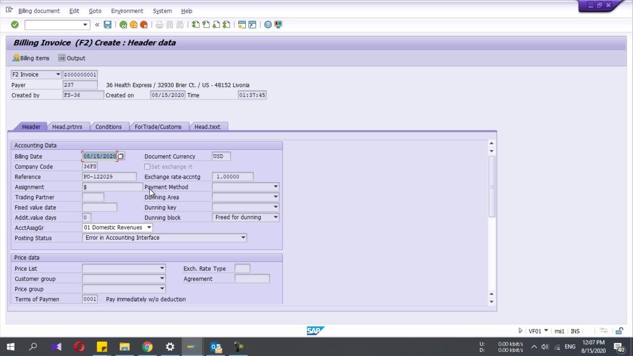Cancel with the red X icon
Screen dimensions: 633x356
[x=144, y=25]
